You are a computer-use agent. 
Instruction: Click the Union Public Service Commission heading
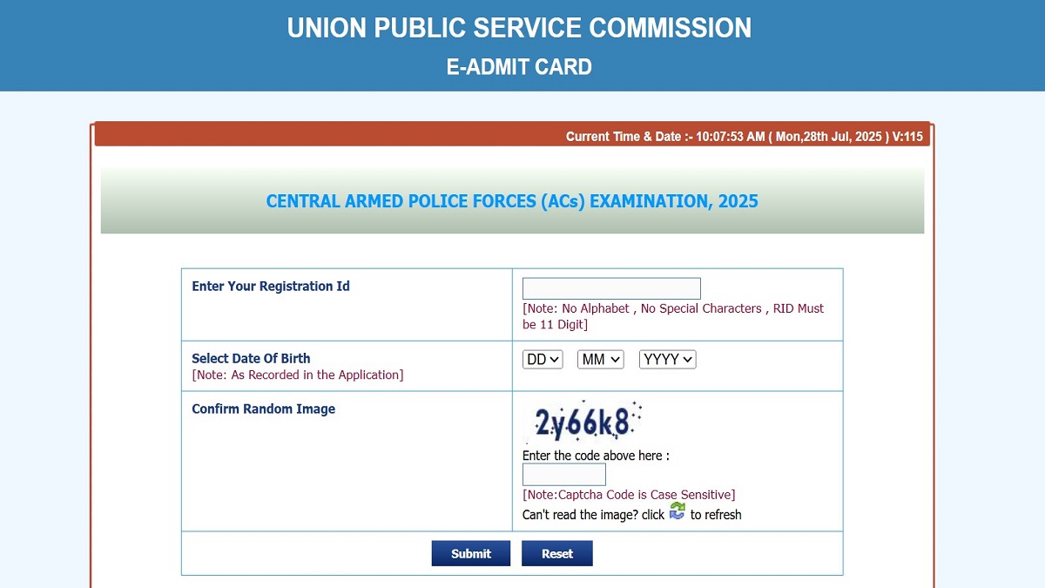pyautogui.click(x=519, y=28)
